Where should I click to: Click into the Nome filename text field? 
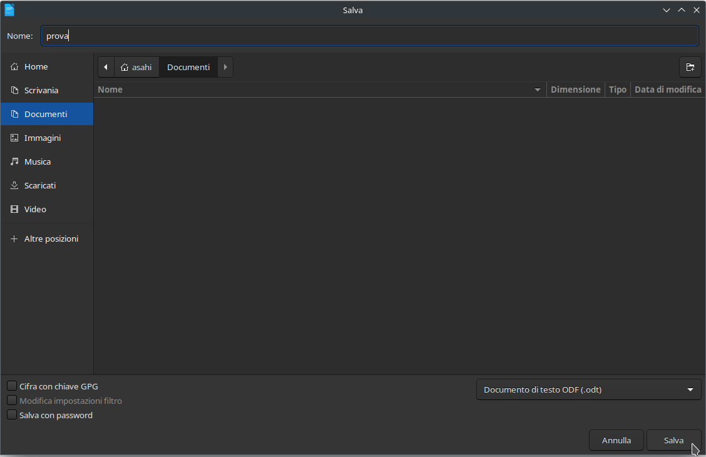pos(369,36)
